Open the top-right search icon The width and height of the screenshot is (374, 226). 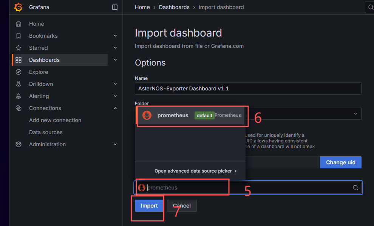371,7
